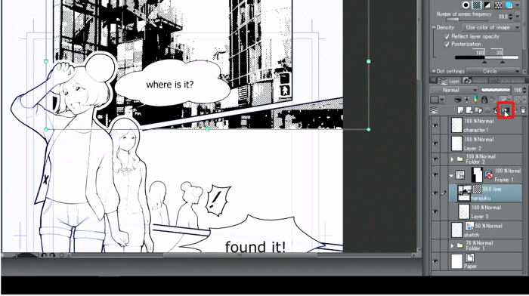
Task: Hide the Layer 2 layer
Action: tap(435, 143)
